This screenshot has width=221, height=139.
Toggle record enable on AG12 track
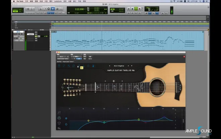click(x=15, y=34)
